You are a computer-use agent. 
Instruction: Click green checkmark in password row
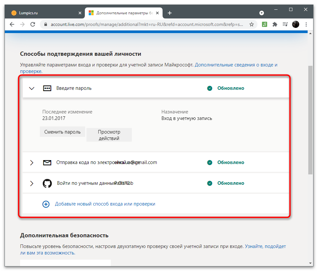tap(210, 88)
